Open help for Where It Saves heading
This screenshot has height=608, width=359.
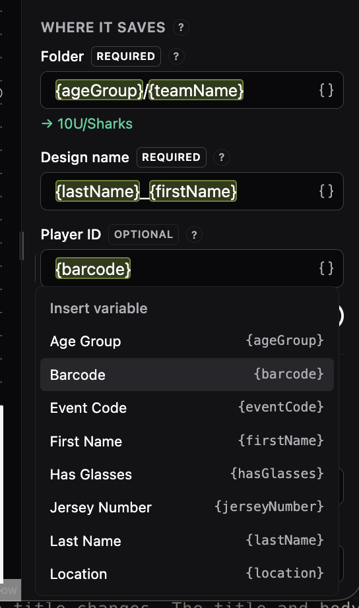pos(181,28)
